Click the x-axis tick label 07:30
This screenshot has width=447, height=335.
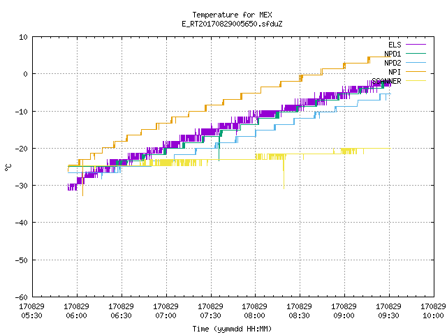tap(210, 315)
